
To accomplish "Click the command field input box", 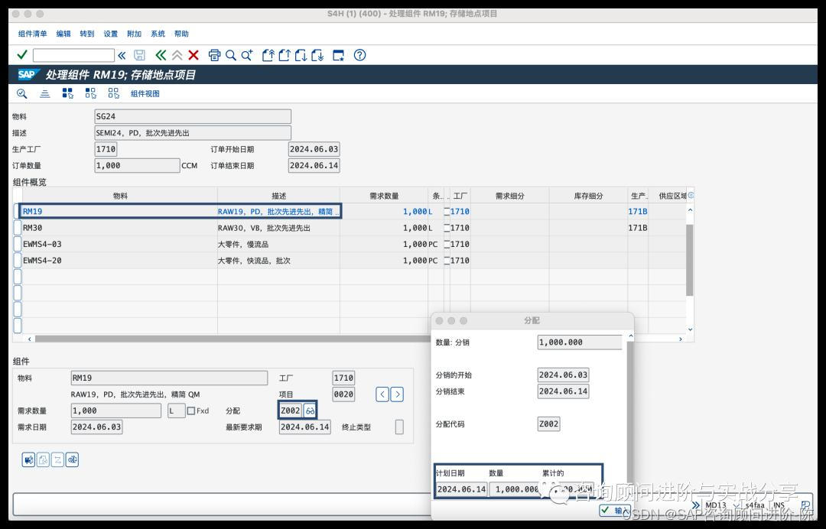I will tap(73, 55).
